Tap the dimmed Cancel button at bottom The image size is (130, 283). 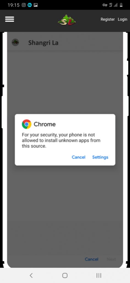point(92,259)
